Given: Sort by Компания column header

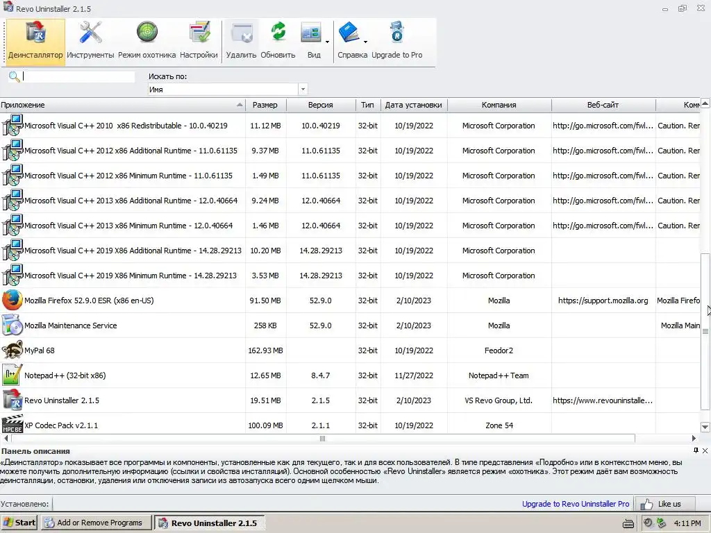Looking at the screenshot, I should tap(499, 105).
